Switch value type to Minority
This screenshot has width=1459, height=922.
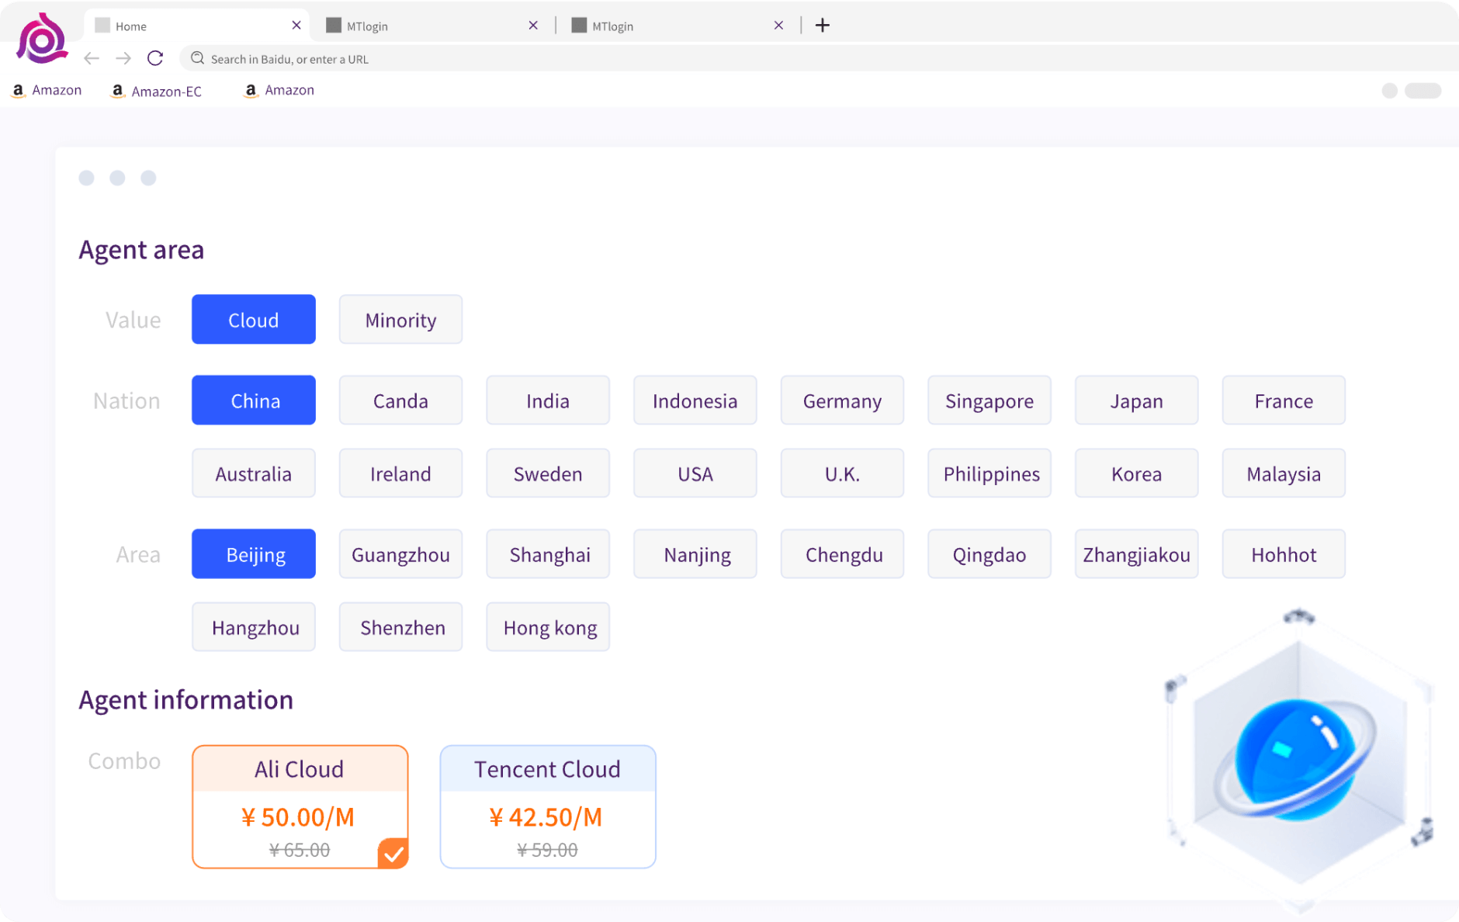pyautogui.click(x=400, y=320)
